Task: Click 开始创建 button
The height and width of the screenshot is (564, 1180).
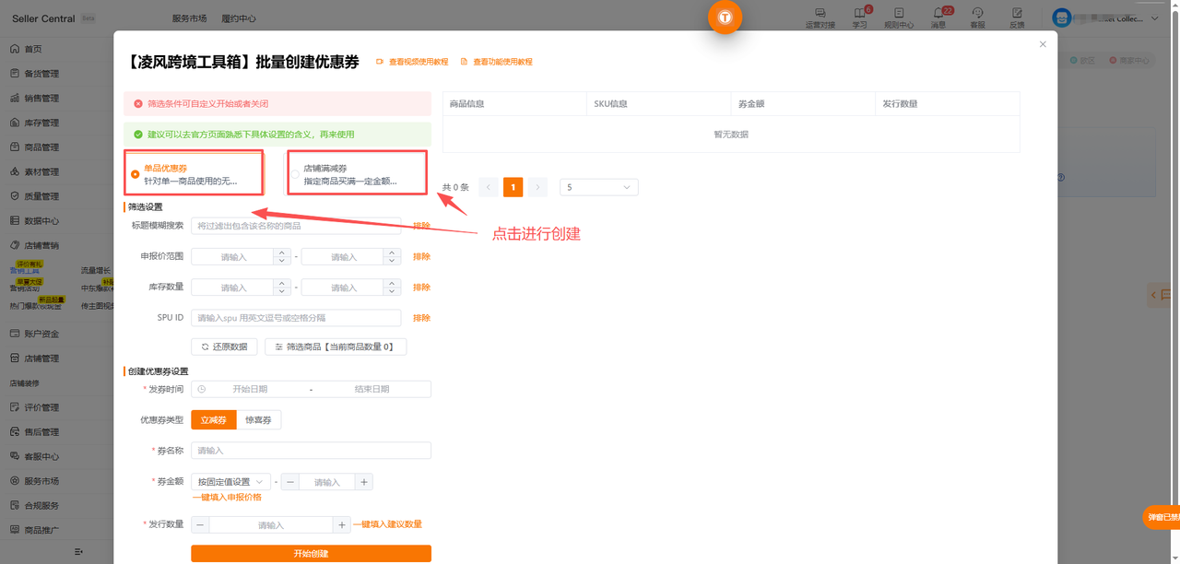Action: (x=311, y=554)
